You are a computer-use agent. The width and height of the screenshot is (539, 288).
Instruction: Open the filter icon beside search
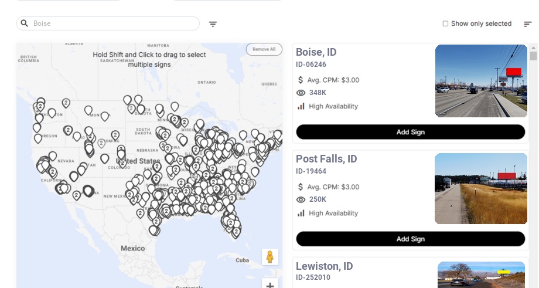[213, 24]
